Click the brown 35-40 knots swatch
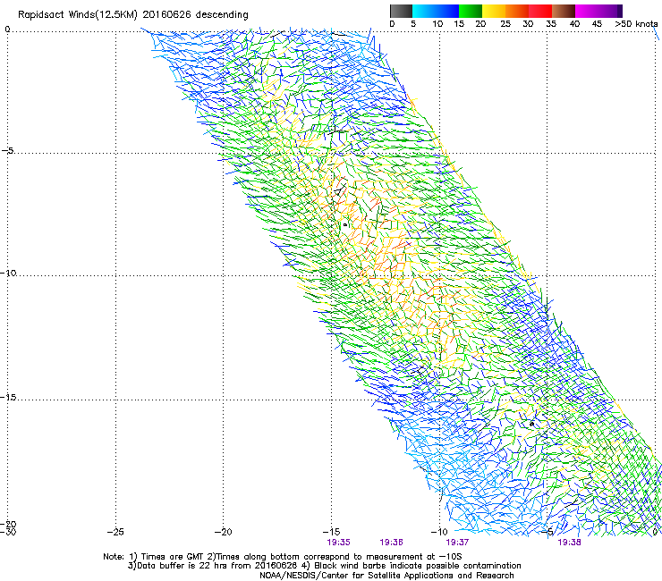This screenshot has width=662, height=581. [x=564, y=11]
